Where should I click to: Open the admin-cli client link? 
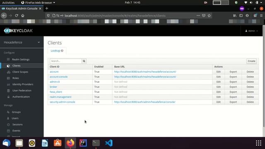(55, 82)
